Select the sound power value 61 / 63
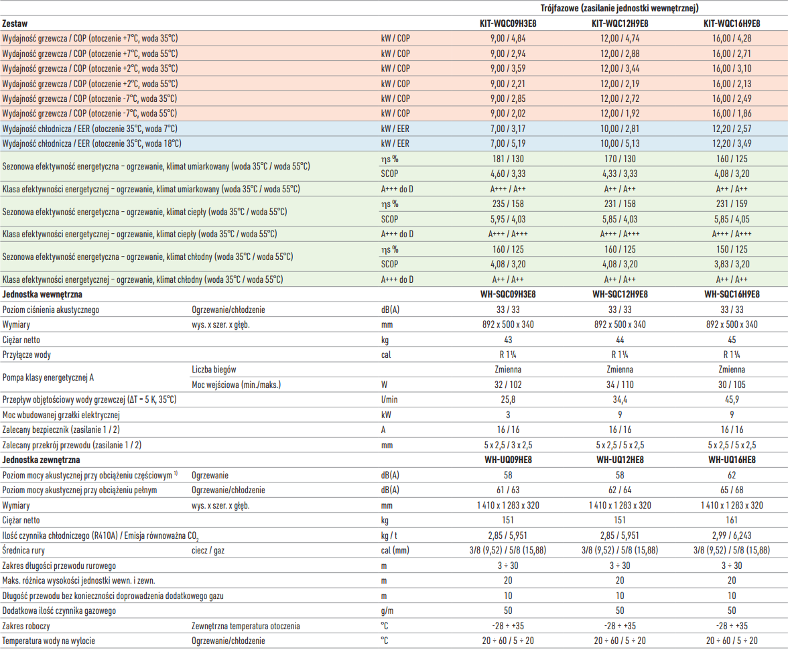788x650 pixels. [x=508, y=490]
